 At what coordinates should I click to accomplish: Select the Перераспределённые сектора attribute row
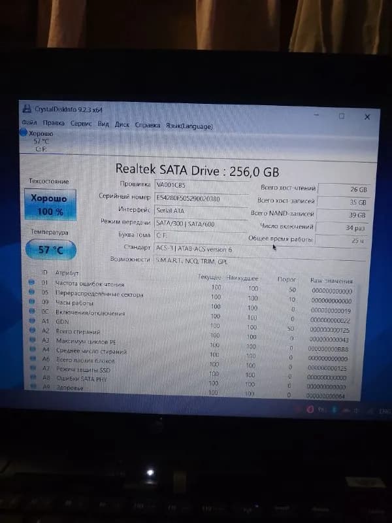click(191, 296)
